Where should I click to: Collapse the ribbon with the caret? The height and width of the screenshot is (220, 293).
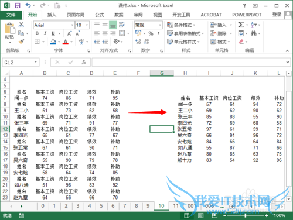coord(287,51)
